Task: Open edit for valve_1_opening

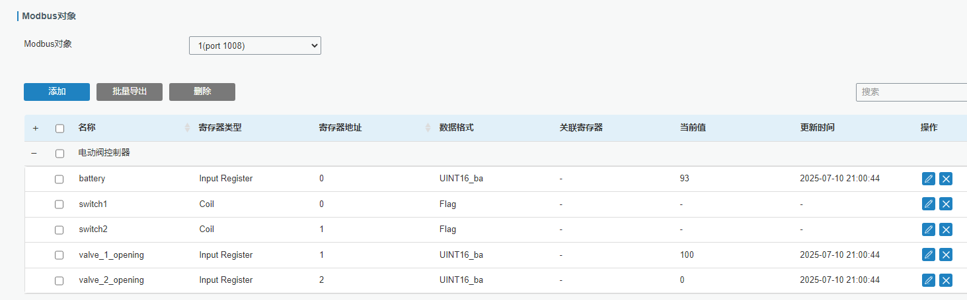Action: [928, 255]
